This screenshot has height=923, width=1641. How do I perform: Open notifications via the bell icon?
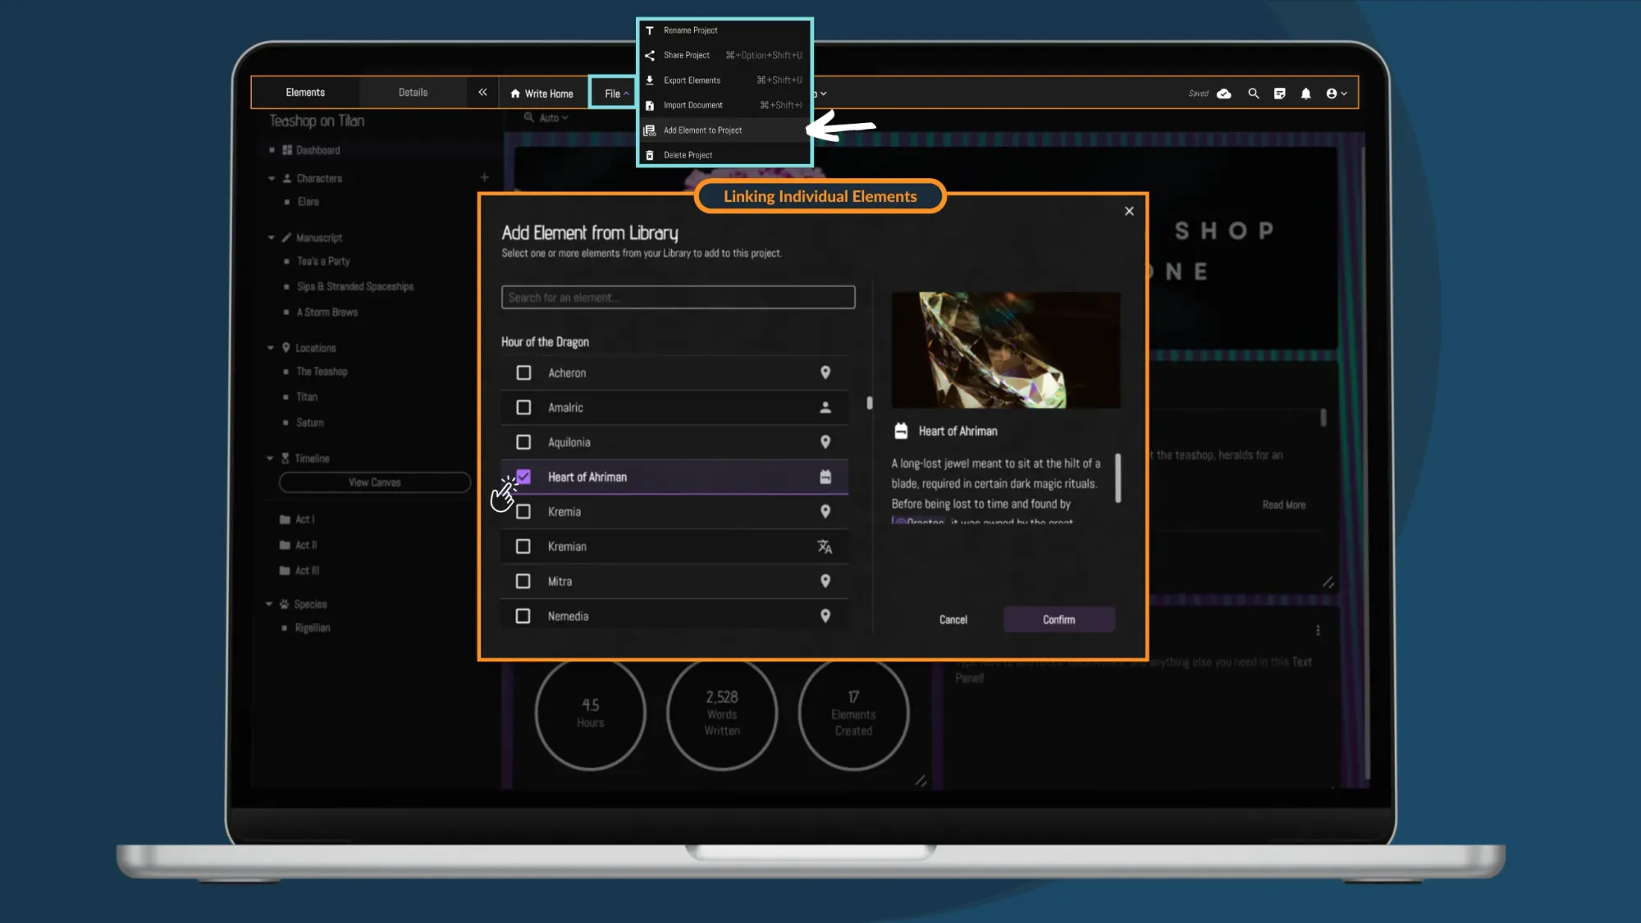tap(1306, 93)
